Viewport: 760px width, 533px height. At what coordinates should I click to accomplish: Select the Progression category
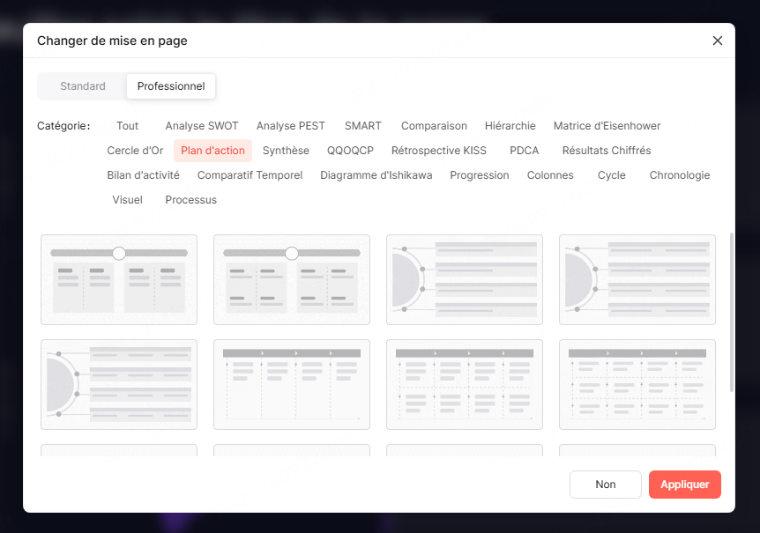point(480,175)
